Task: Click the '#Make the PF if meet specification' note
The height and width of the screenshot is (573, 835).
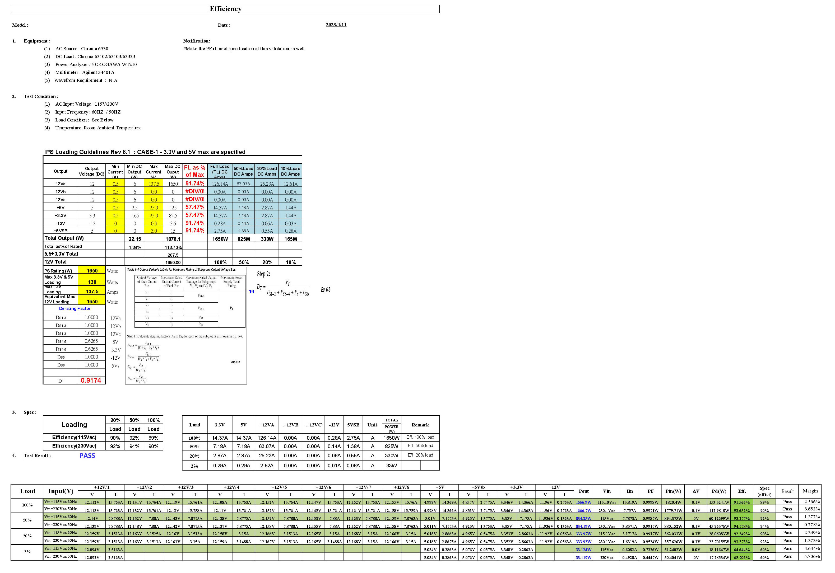Action: point(244,49)
